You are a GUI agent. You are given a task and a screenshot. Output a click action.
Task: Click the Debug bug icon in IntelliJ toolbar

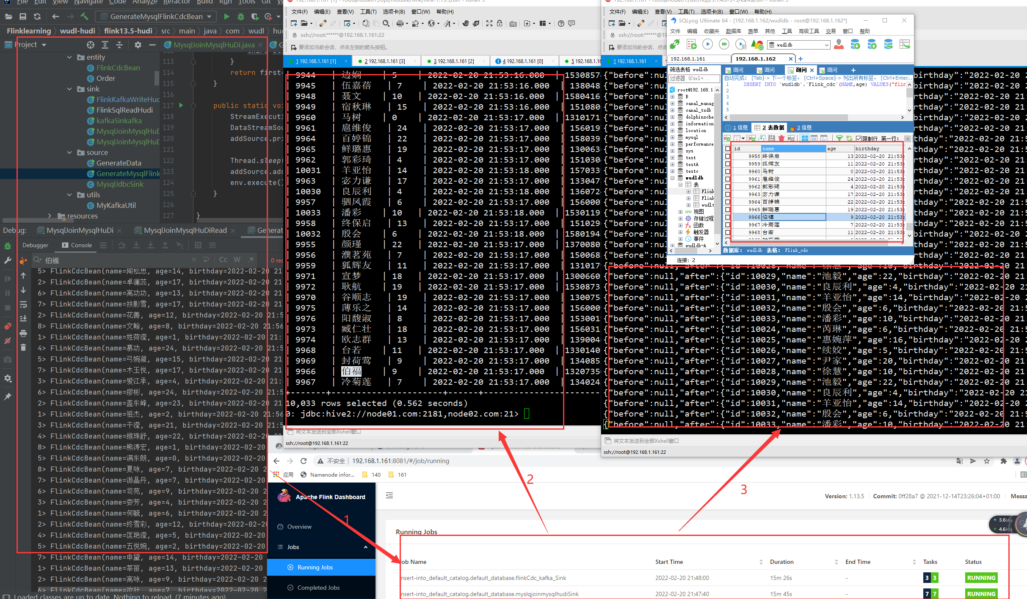(241, 17)
